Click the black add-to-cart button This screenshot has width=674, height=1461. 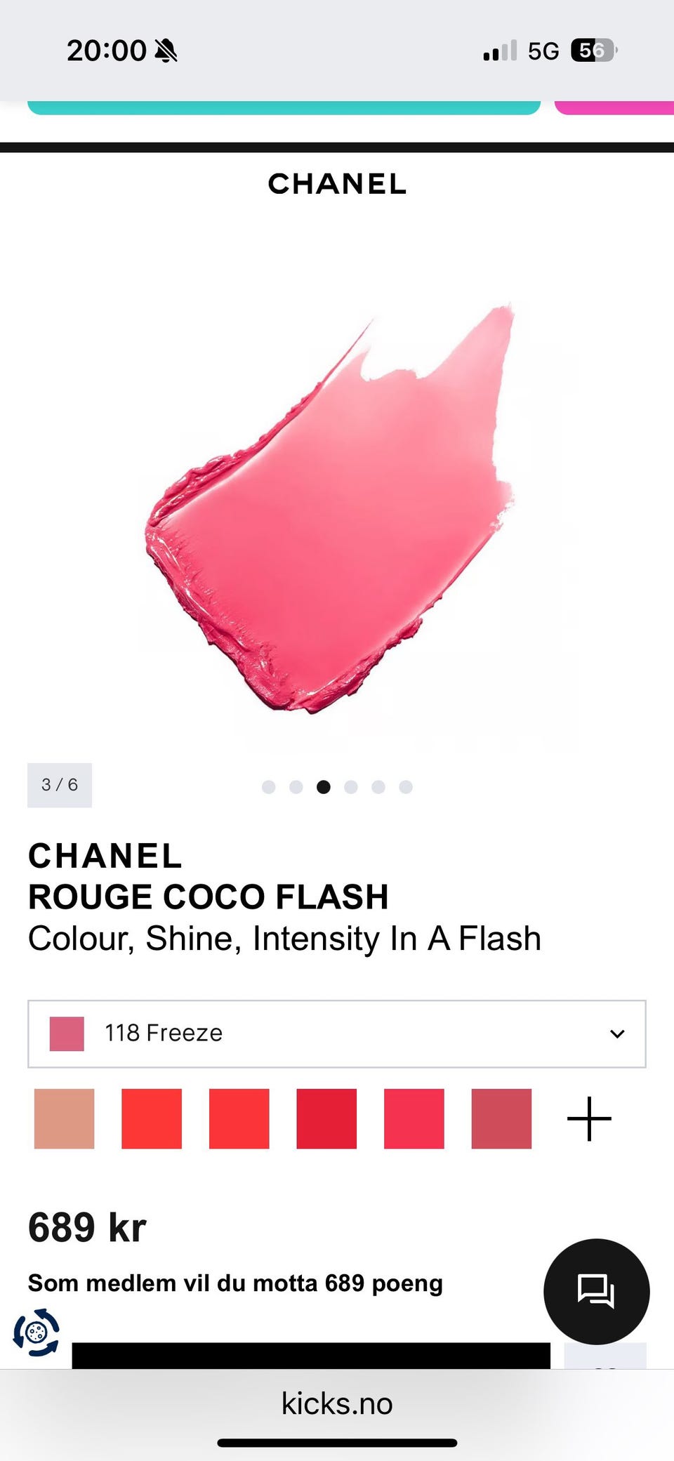(311, 1355)
